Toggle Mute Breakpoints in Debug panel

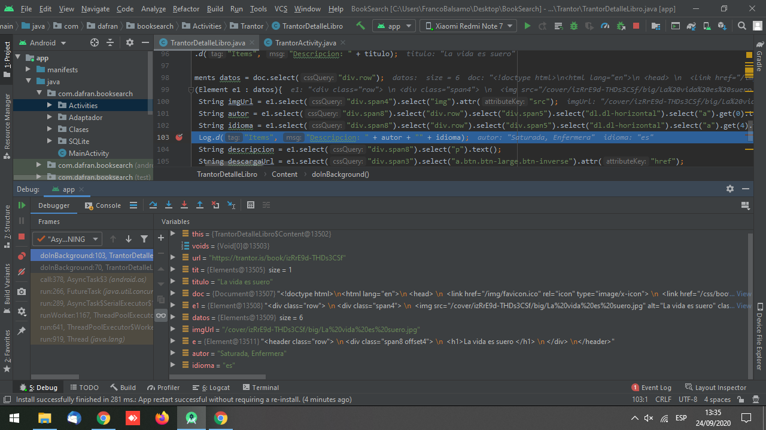pos(22,272)
